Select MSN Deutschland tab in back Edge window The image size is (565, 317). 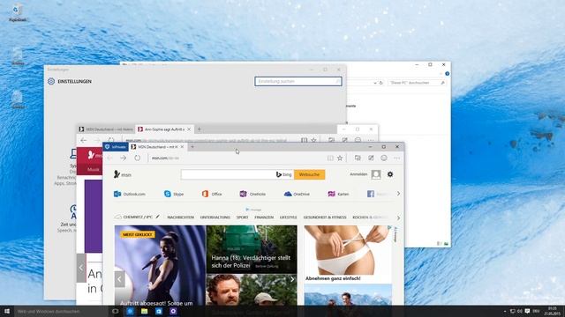tap(106, 129)
